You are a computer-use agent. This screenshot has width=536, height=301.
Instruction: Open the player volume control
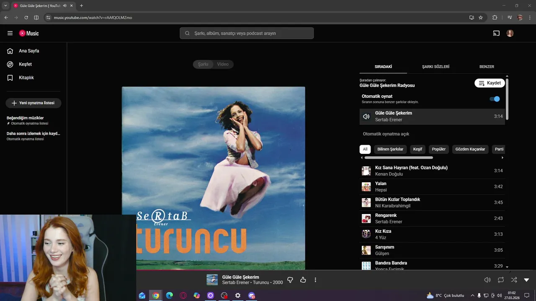coord(487,280)
